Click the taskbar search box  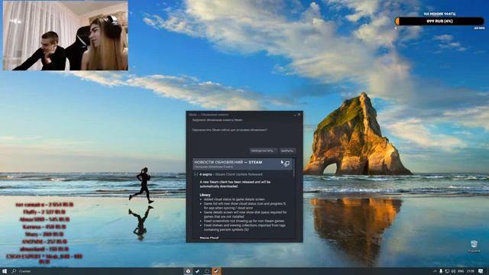click(22, 271)
